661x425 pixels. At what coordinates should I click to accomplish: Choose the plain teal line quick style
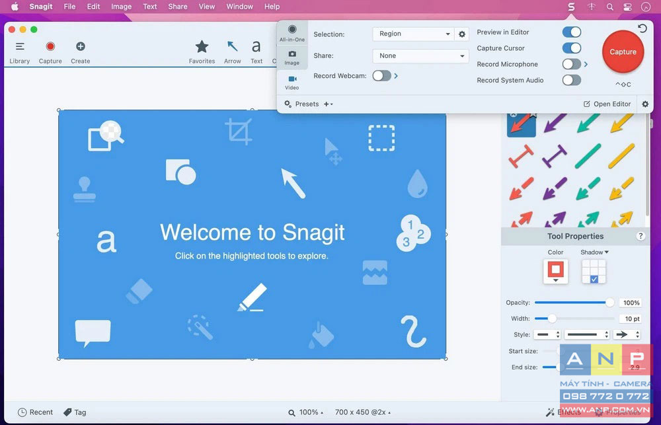[588, 156]
